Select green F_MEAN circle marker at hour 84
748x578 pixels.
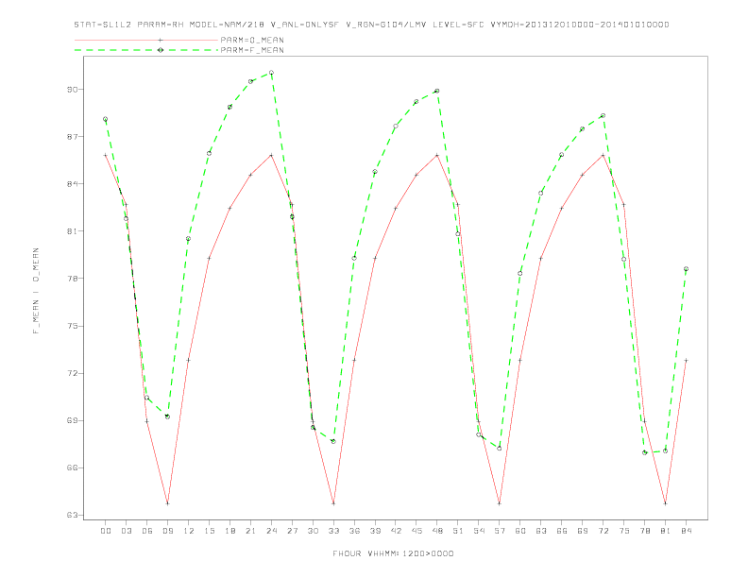point(686,269)
